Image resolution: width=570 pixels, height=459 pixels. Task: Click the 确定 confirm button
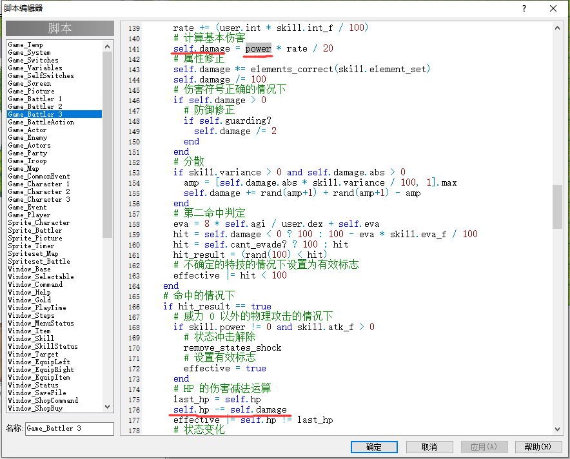[374, 447]
